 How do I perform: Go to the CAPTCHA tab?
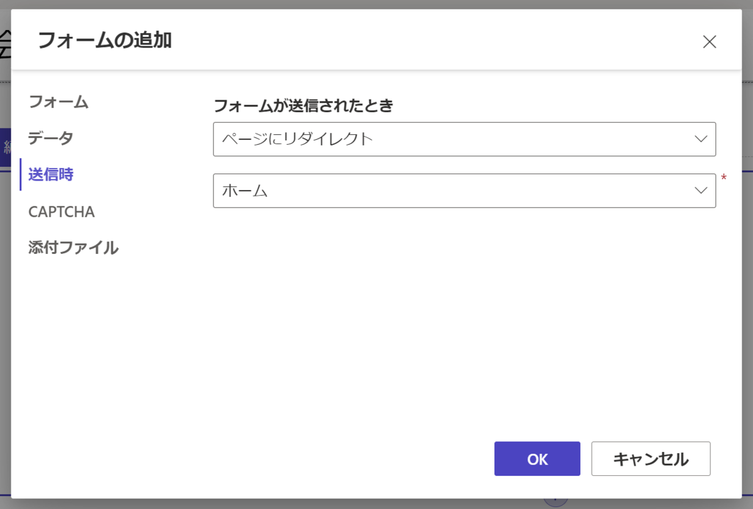point(61,212)
